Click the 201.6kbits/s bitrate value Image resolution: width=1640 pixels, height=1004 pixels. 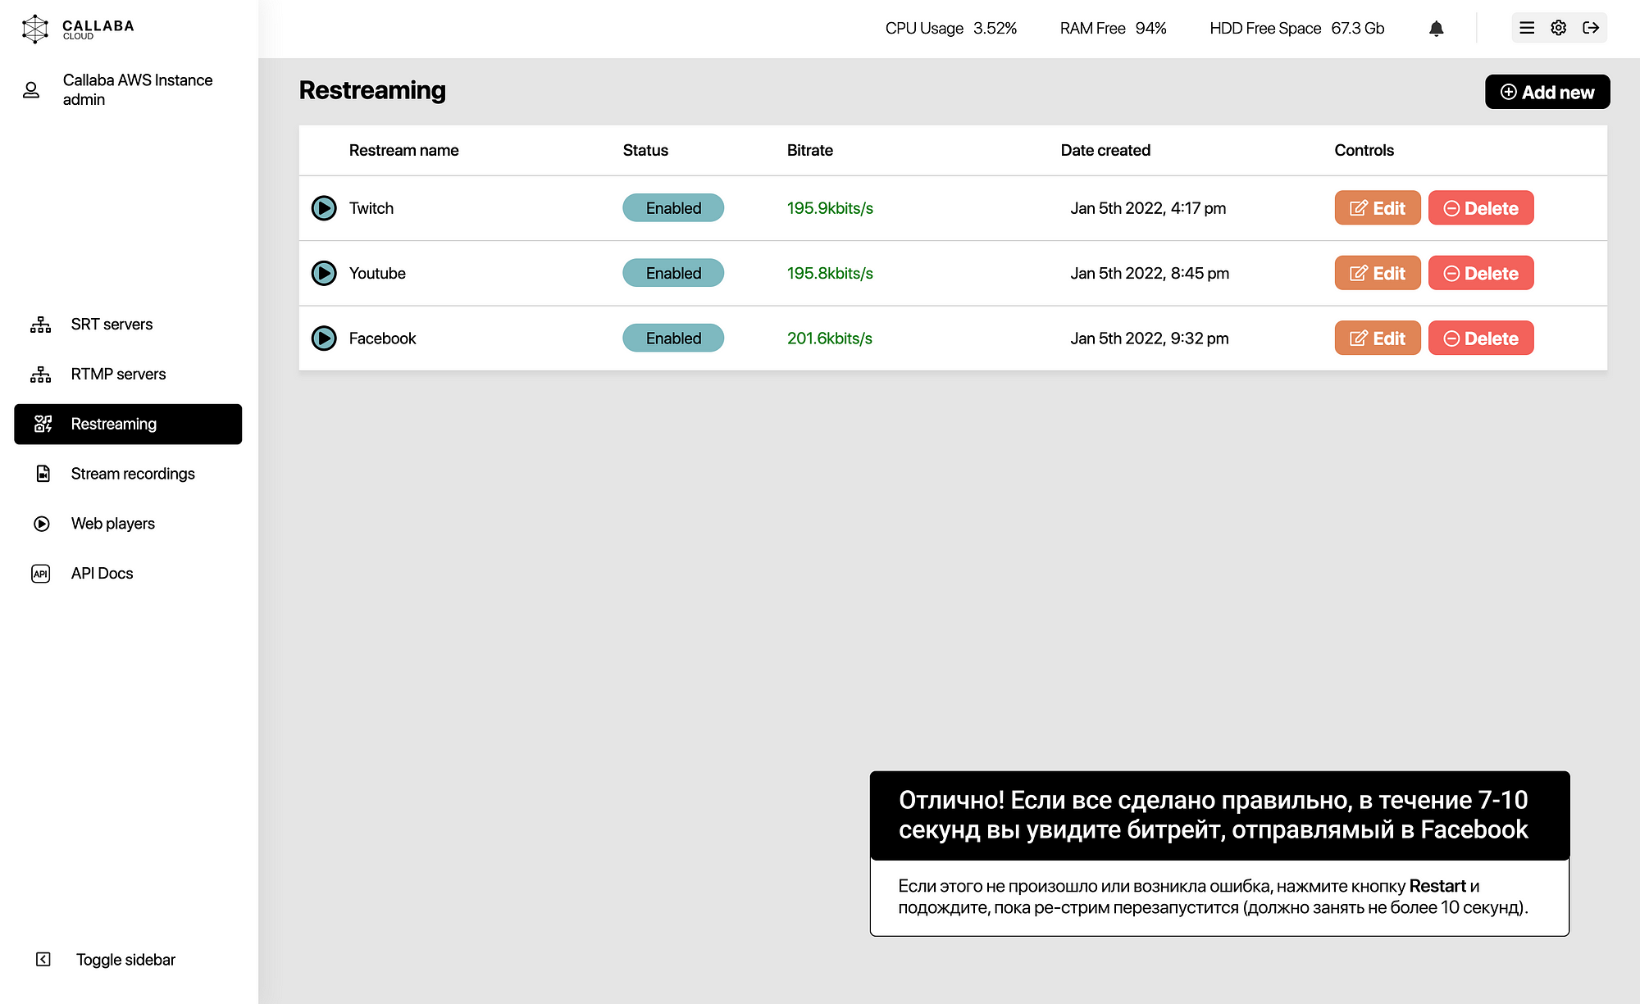830,338
